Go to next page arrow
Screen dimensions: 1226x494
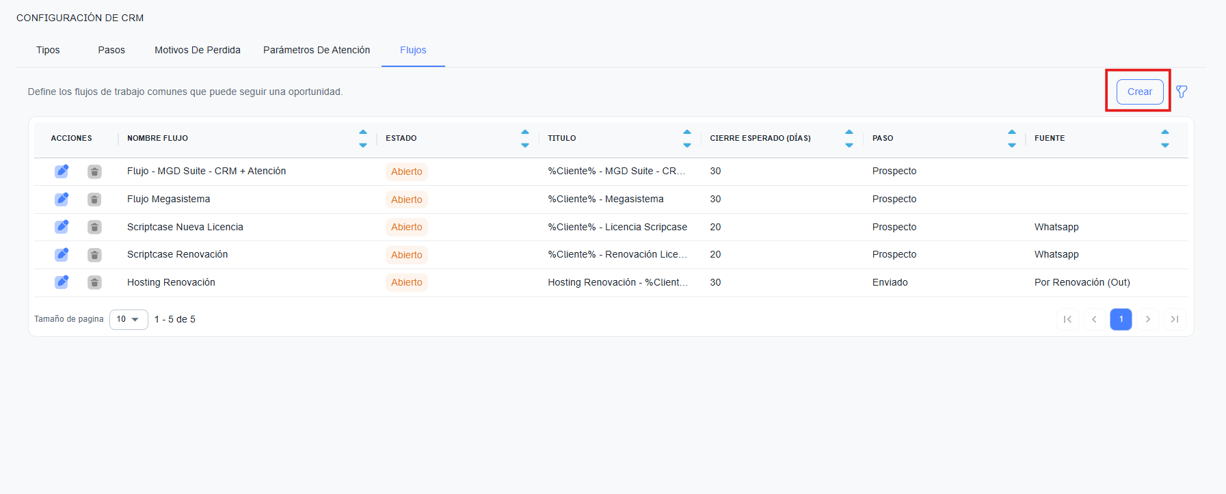1148,319
